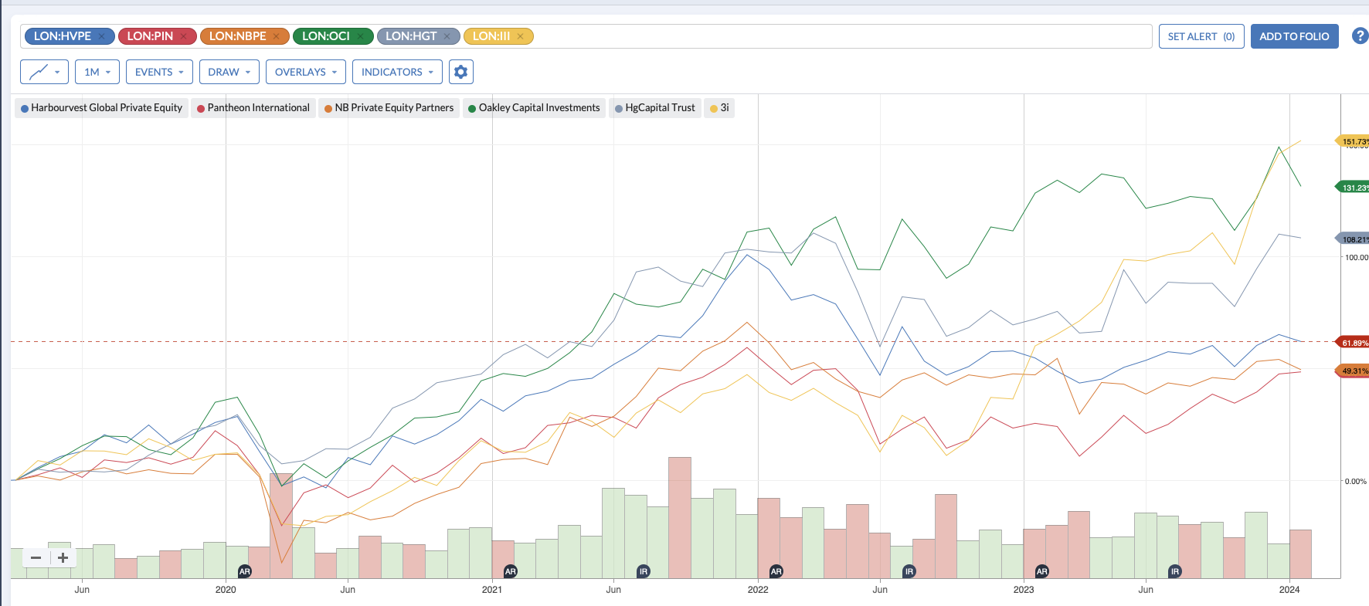Click AR event marker at 2022
Image resolution: width=1369 pixels, height=606 pixels.
(776, 571)
